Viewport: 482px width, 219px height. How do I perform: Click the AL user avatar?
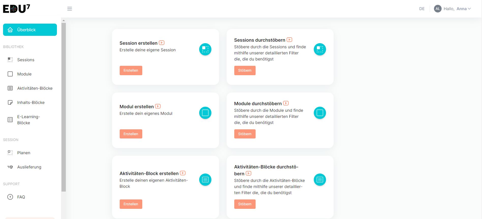438,9
